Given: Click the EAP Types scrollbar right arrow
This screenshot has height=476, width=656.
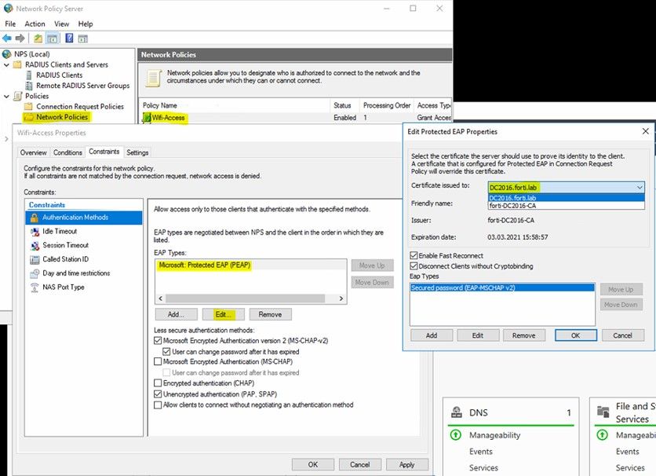Looking at the screenshot, I should (x=341, y=298).
